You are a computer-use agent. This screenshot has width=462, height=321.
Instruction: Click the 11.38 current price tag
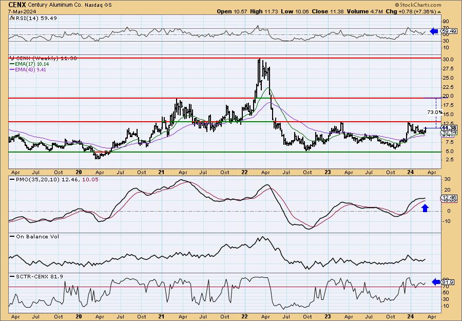[449, 128]
